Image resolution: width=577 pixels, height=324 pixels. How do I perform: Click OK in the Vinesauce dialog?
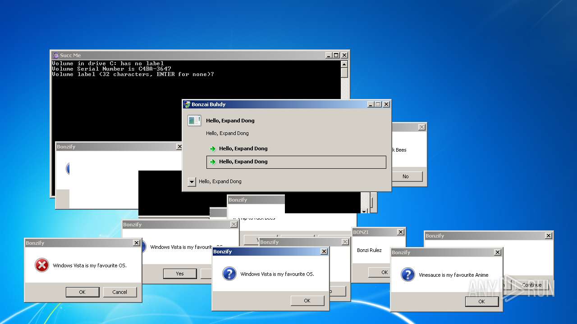coord(481,301)
